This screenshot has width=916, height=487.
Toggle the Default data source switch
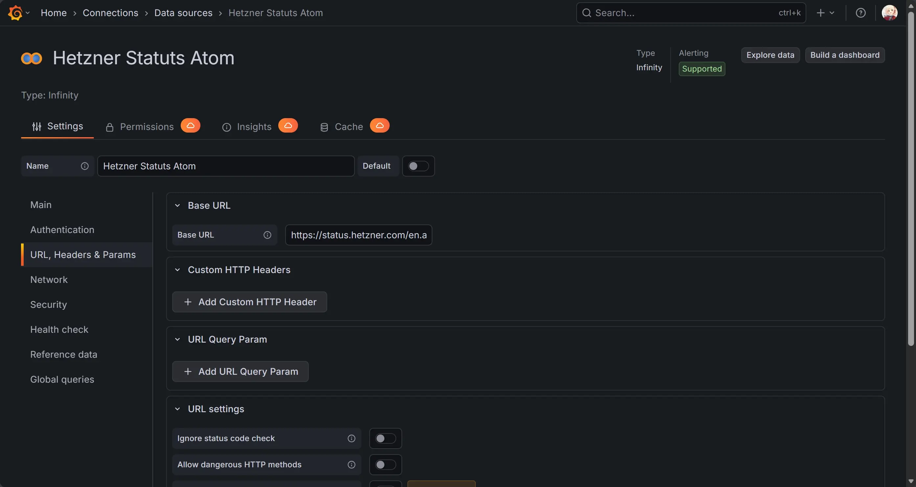(418, 166)
